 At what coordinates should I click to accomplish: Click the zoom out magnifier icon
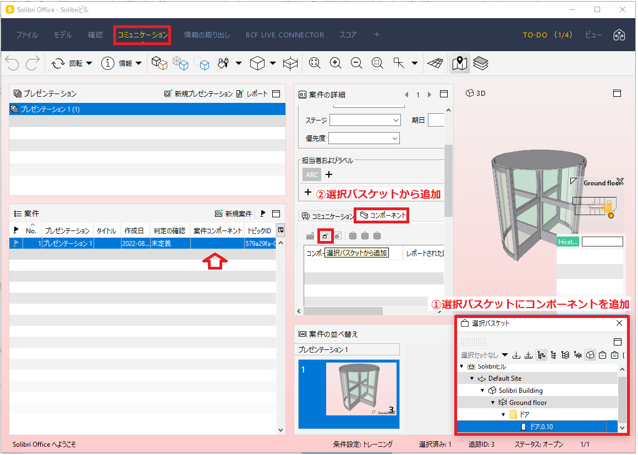356,63
